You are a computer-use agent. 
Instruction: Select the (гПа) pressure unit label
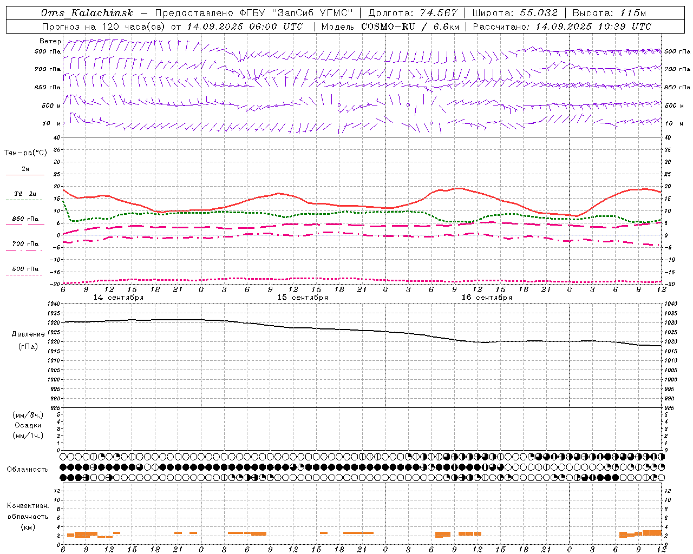click(28, 346)
